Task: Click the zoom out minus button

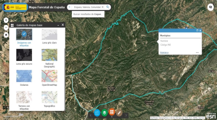Action: (x=6, y=28)
